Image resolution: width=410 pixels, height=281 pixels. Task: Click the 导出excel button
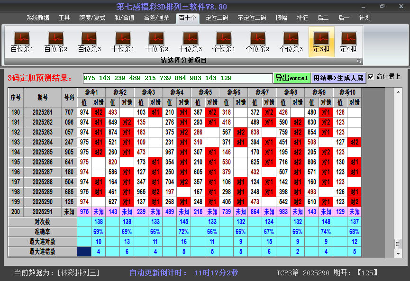coord(292,77)
